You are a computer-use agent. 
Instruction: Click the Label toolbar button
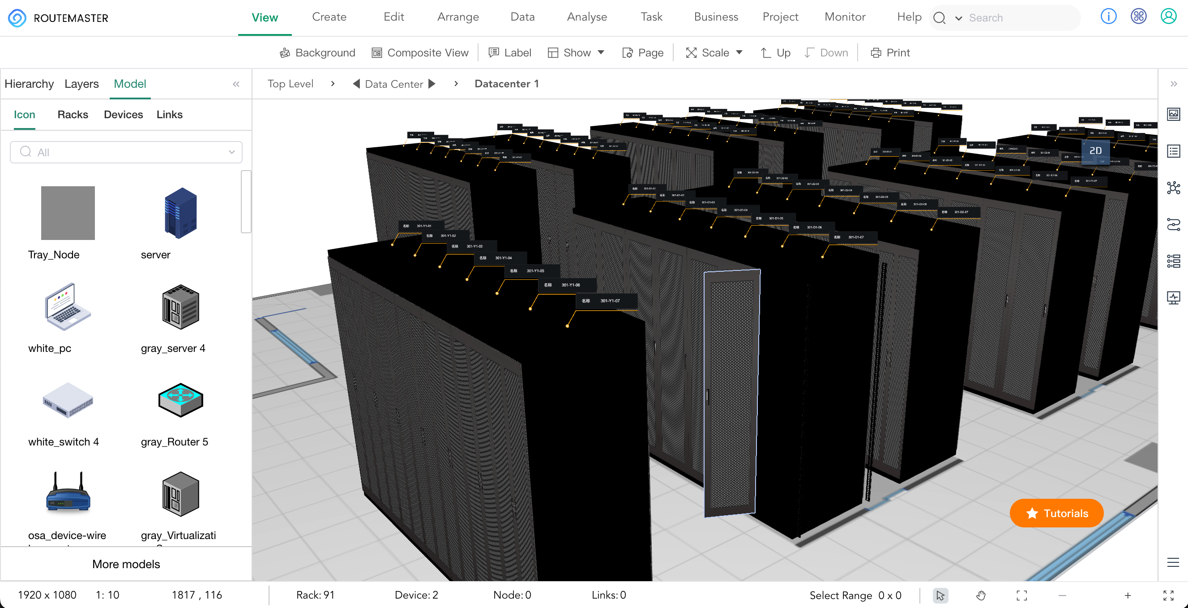pos(509,52)
